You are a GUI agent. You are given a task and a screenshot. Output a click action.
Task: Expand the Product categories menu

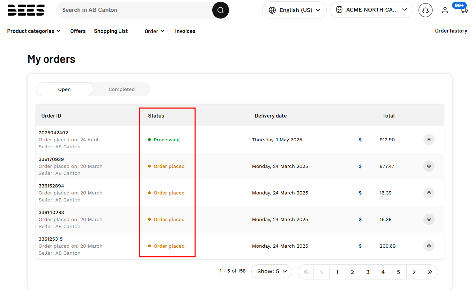[34, 31]
